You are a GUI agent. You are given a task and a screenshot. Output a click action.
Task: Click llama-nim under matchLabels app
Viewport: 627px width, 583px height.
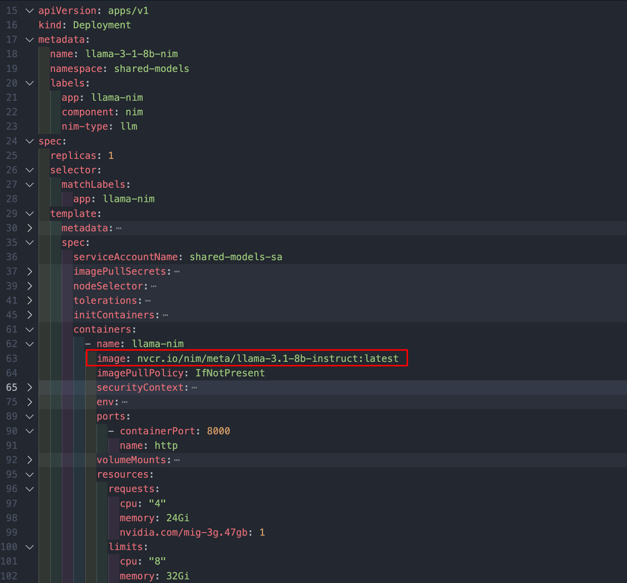point(129,199)
